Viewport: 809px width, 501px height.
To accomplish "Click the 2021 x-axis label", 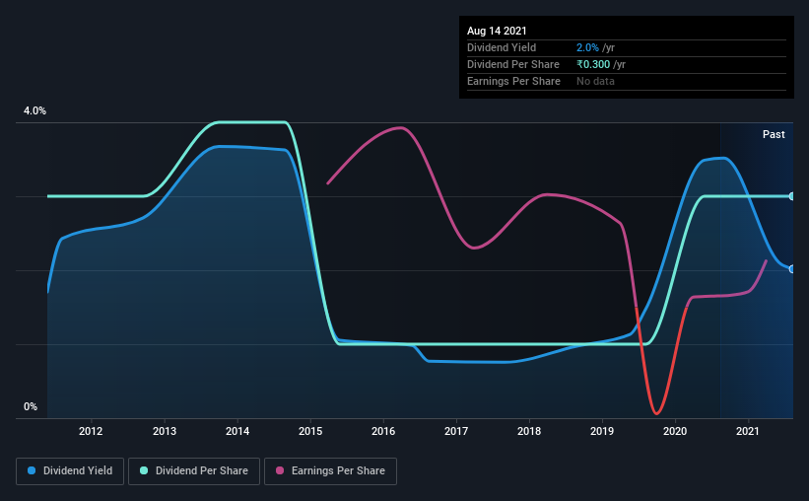I will tap(748, 431).
